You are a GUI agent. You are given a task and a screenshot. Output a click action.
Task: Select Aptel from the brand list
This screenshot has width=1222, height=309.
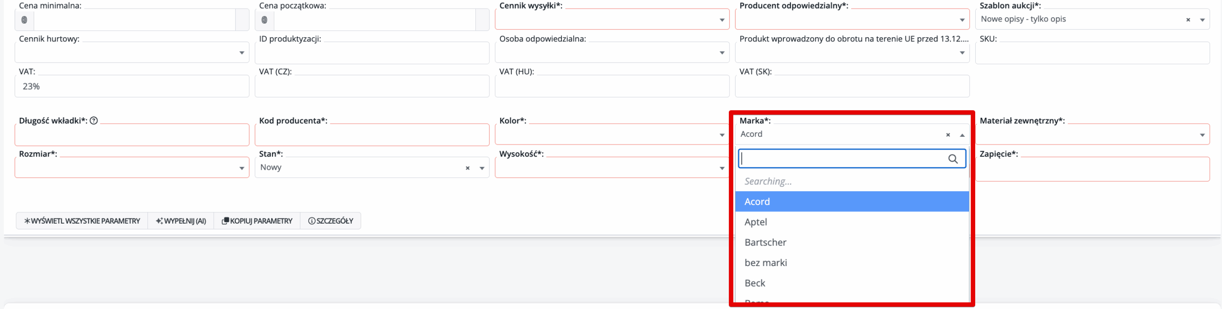pyautogui.click(x=756, y=222)
